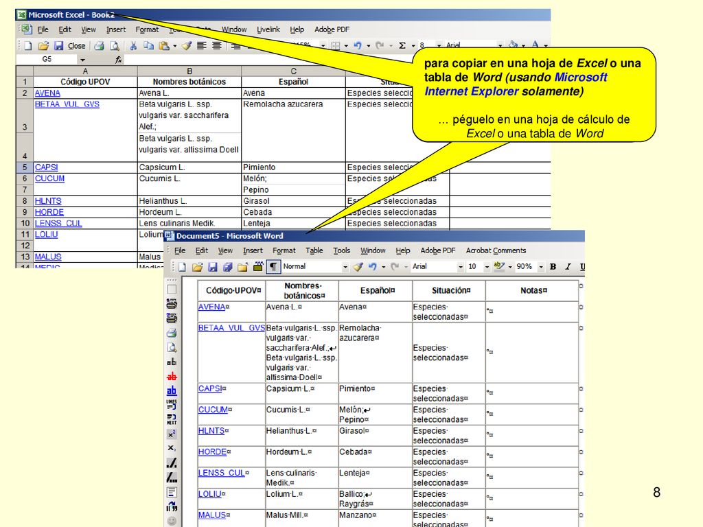Open Acrobat Comments menu in Word

click(x=496, y=250)
